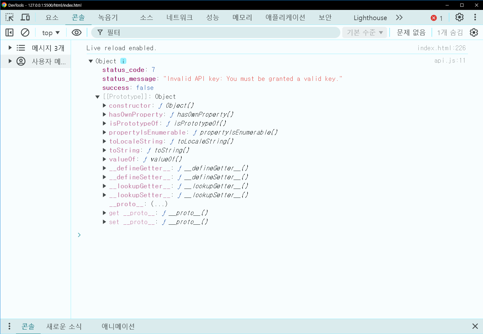Click the funnel filter icon
The height and width of the screenshot is (334, 483).
click(x=100, y=32)
